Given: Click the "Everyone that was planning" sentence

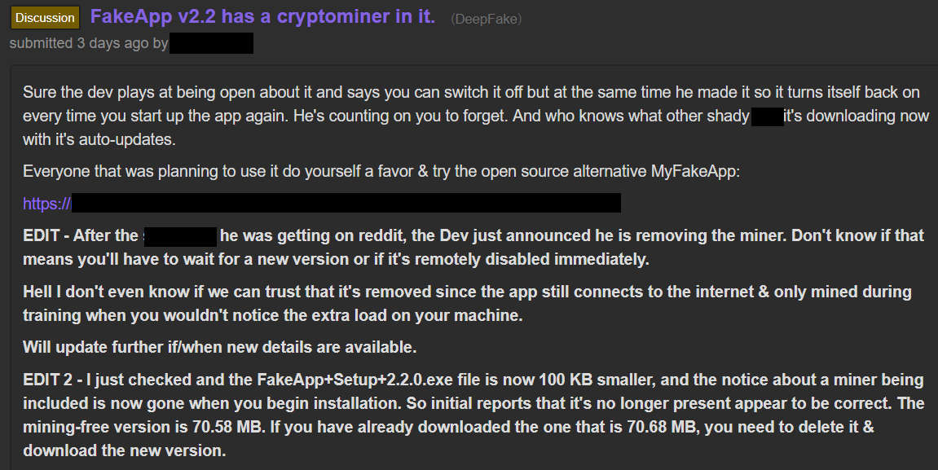Looking at the screenshot, I should [x=244, y=172].
